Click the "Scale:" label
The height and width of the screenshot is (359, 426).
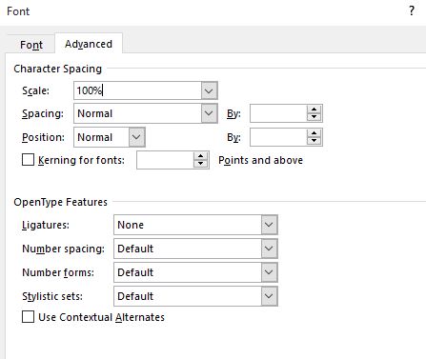(36, 90)
